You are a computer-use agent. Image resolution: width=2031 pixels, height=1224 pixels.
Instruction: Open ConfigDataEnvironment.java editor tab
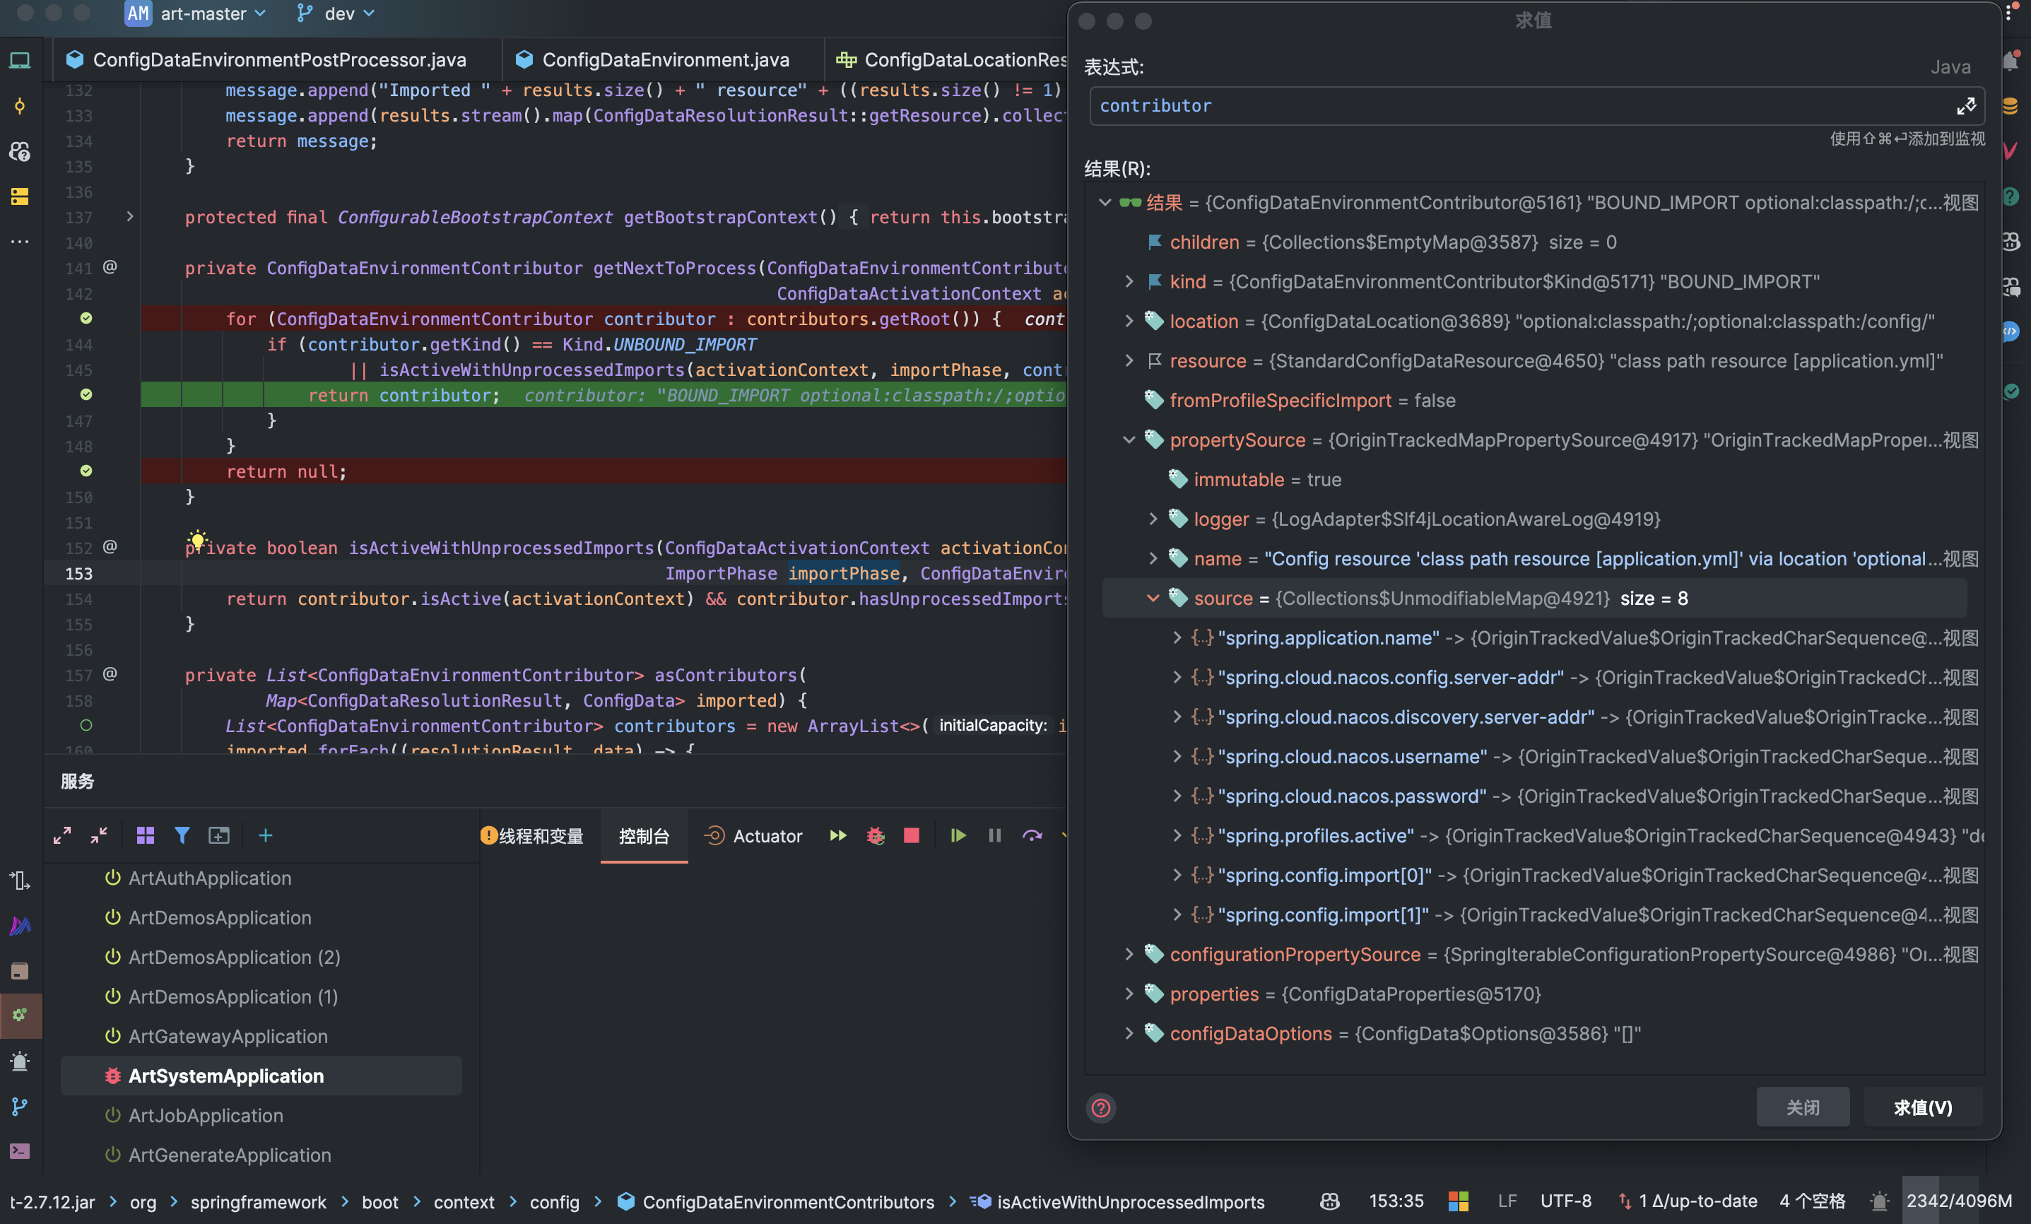664,59
